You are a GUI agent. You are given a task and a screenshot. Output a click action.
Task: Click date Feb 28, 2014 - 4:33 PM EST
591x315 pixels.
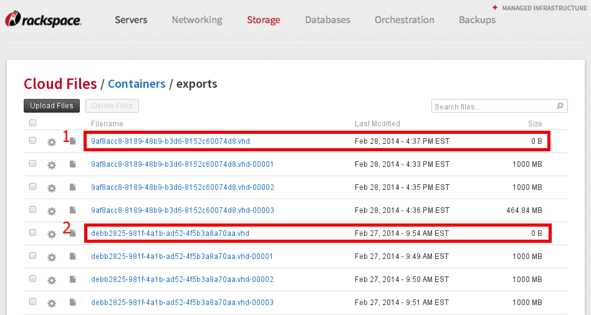pos(401,164)
